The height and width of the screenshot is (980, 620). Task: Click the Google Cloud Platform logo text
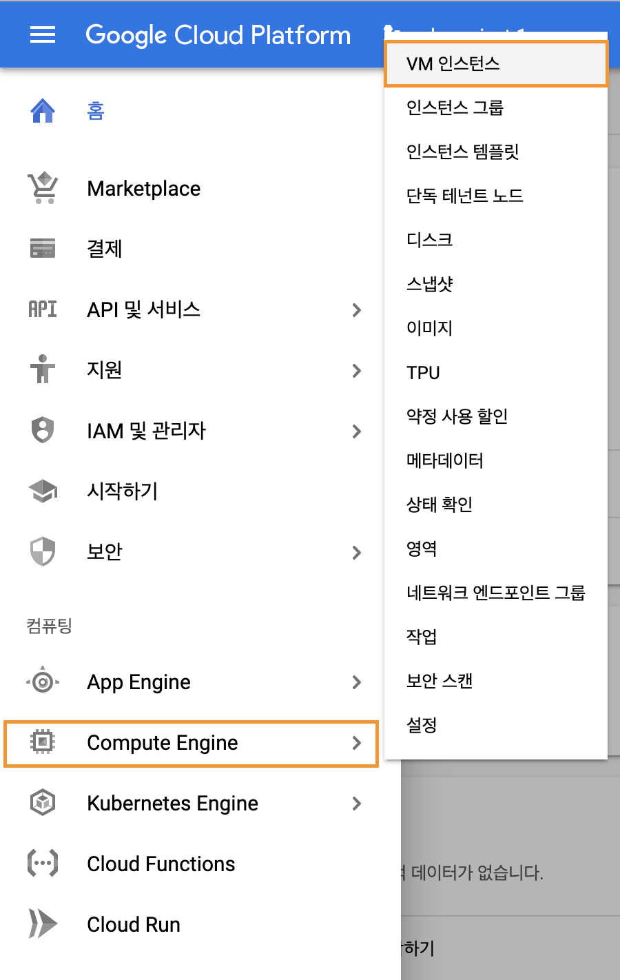tap(218, 35)
